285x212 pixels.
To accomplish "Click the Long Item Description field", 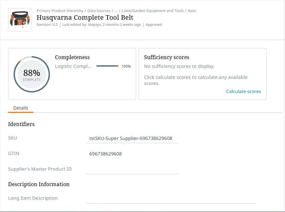I will 171,198.
